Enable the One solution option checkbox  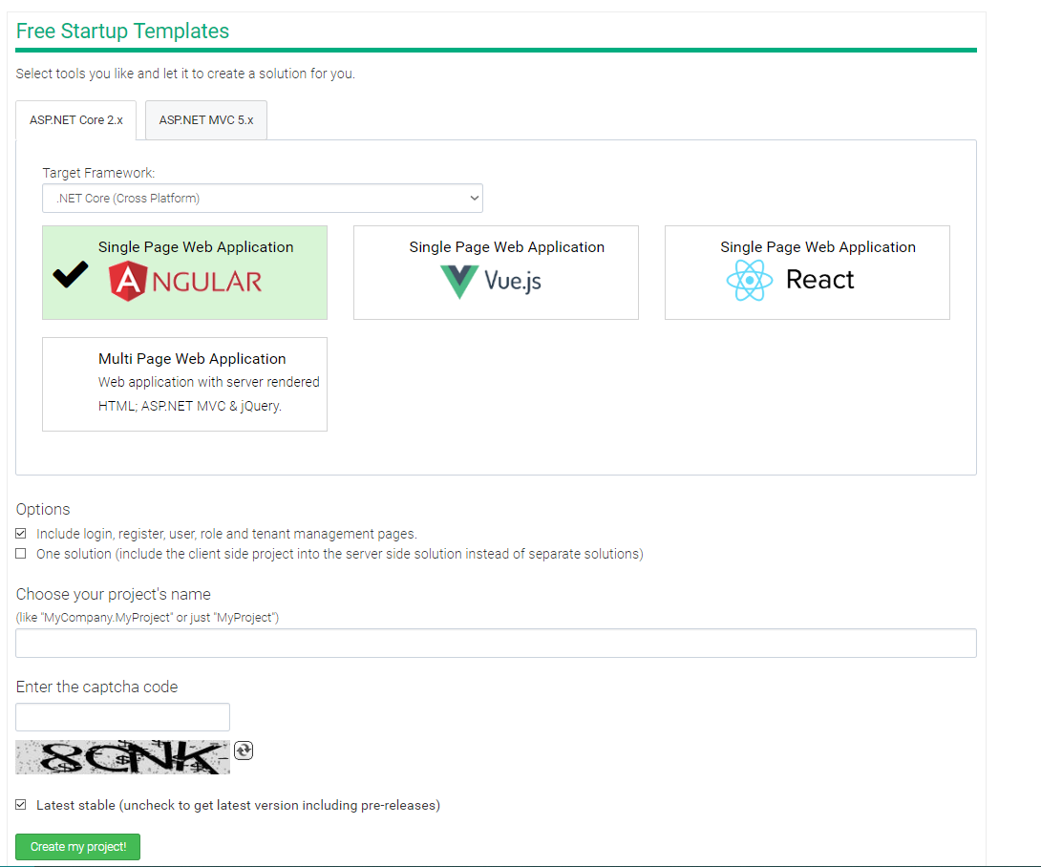tap(21, 554)
